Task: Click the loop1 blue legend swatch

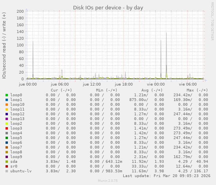Action: [7, 100]
